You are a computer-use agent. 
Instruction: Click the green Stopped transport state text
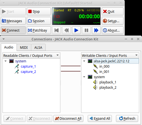pos(59,22)
